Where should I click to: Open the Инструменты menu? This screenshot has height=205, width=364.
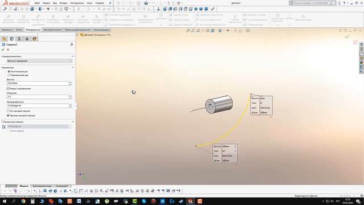pos(77,3)
